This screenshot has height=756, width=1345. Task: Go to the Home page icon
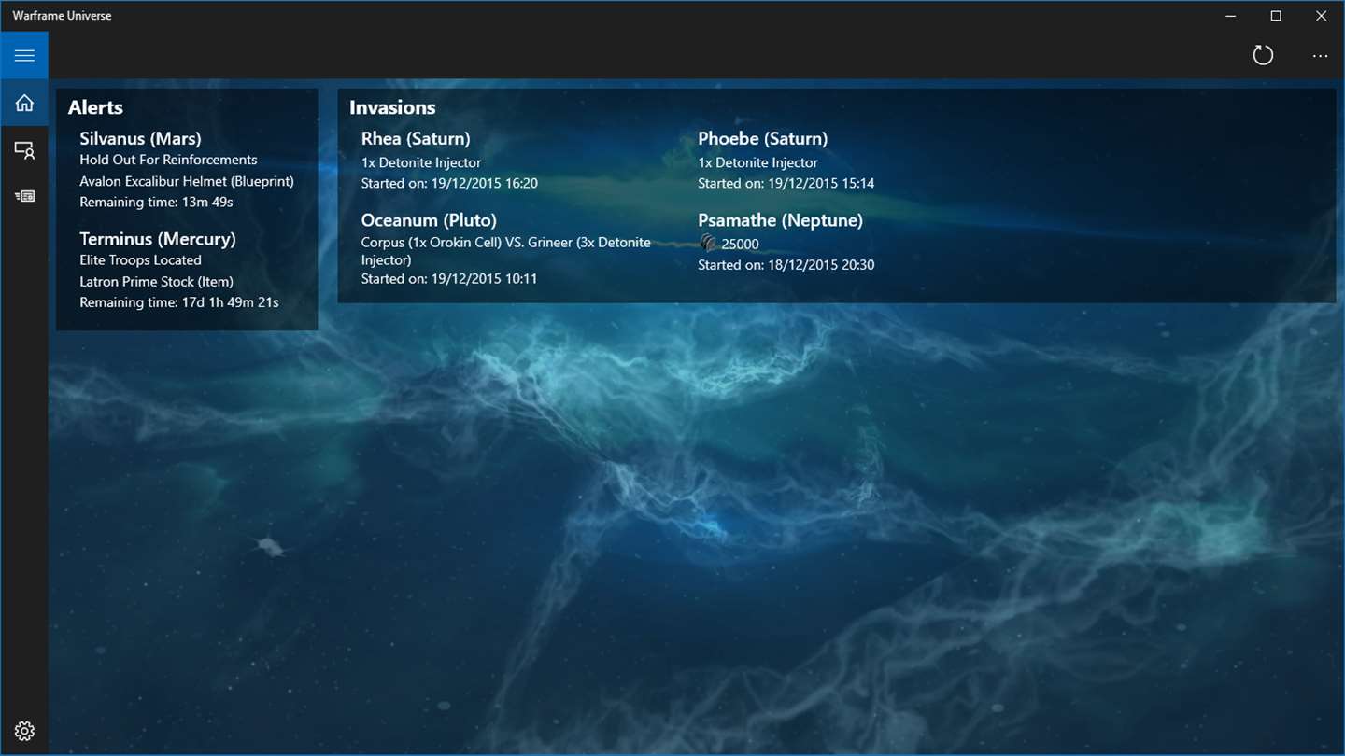[x=24, y=103]
